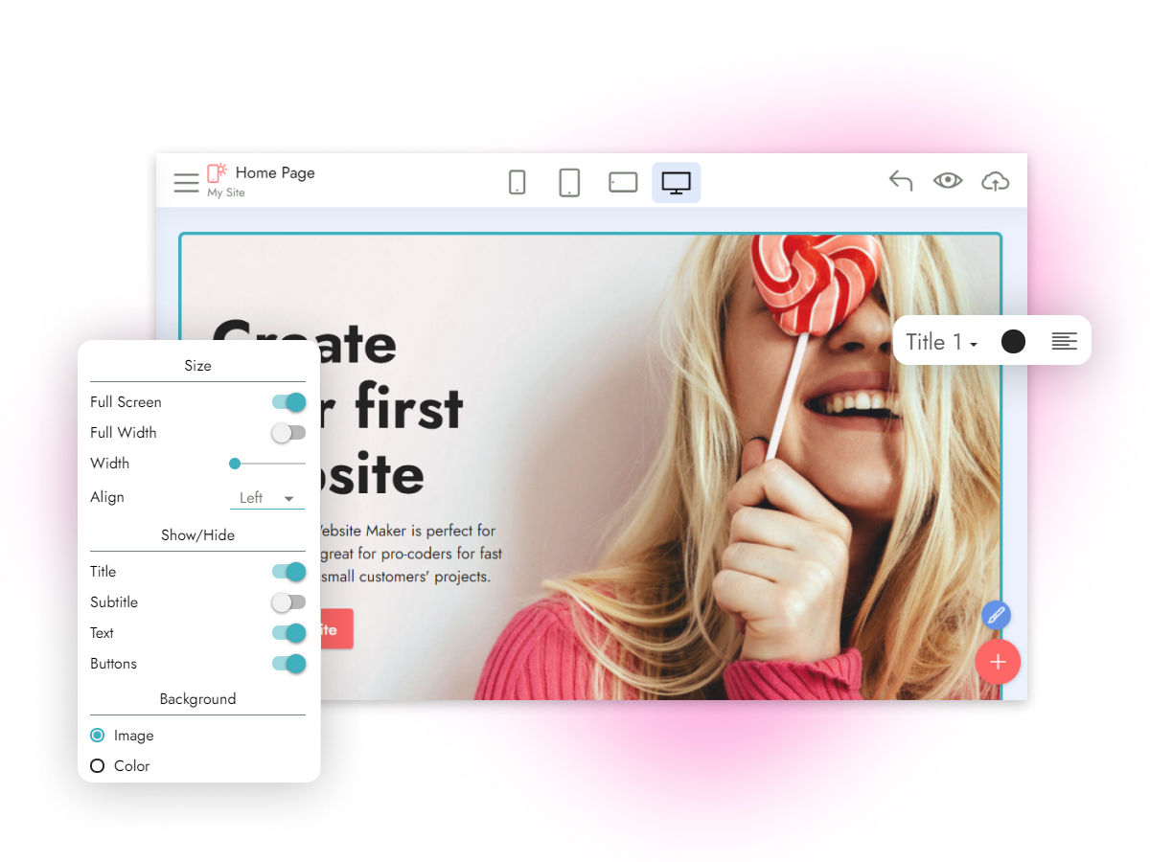Open the Align dropdown set to Left

pyautogui.click(x=266, y=498)
